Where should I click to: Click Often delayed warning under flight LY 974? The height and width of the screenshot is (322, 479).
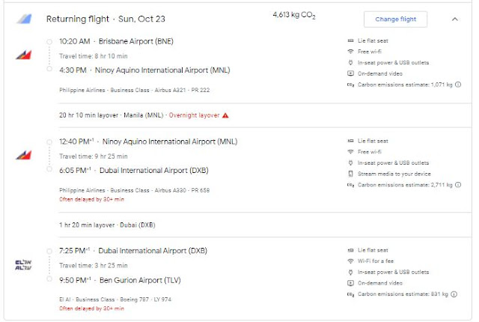pos(90,308)
